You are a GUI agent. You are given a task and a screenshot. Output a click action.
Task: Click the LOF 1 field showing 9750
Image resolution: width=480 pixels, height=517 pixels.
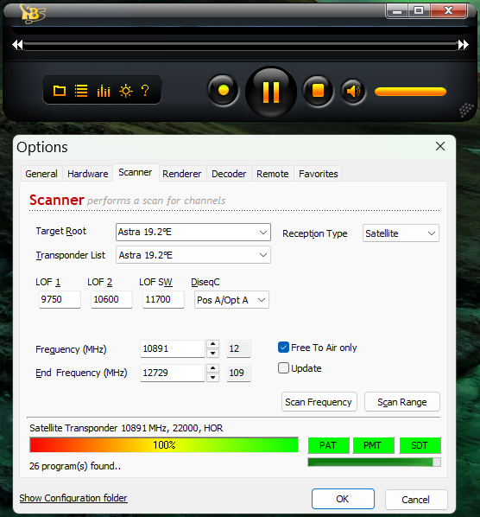(x=60, y=299)
